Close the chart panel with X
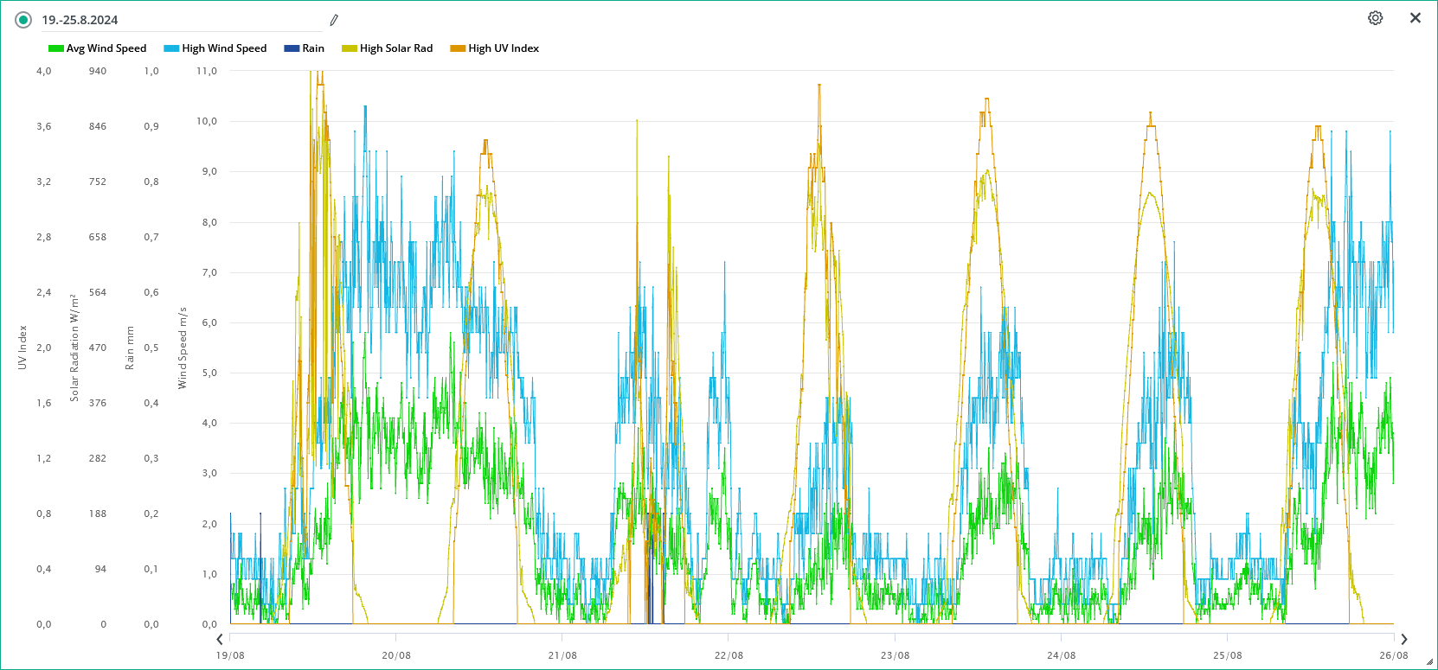 [1416, 18]
